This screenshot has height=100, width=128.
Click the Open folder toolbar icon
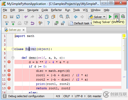click(5, 17)
